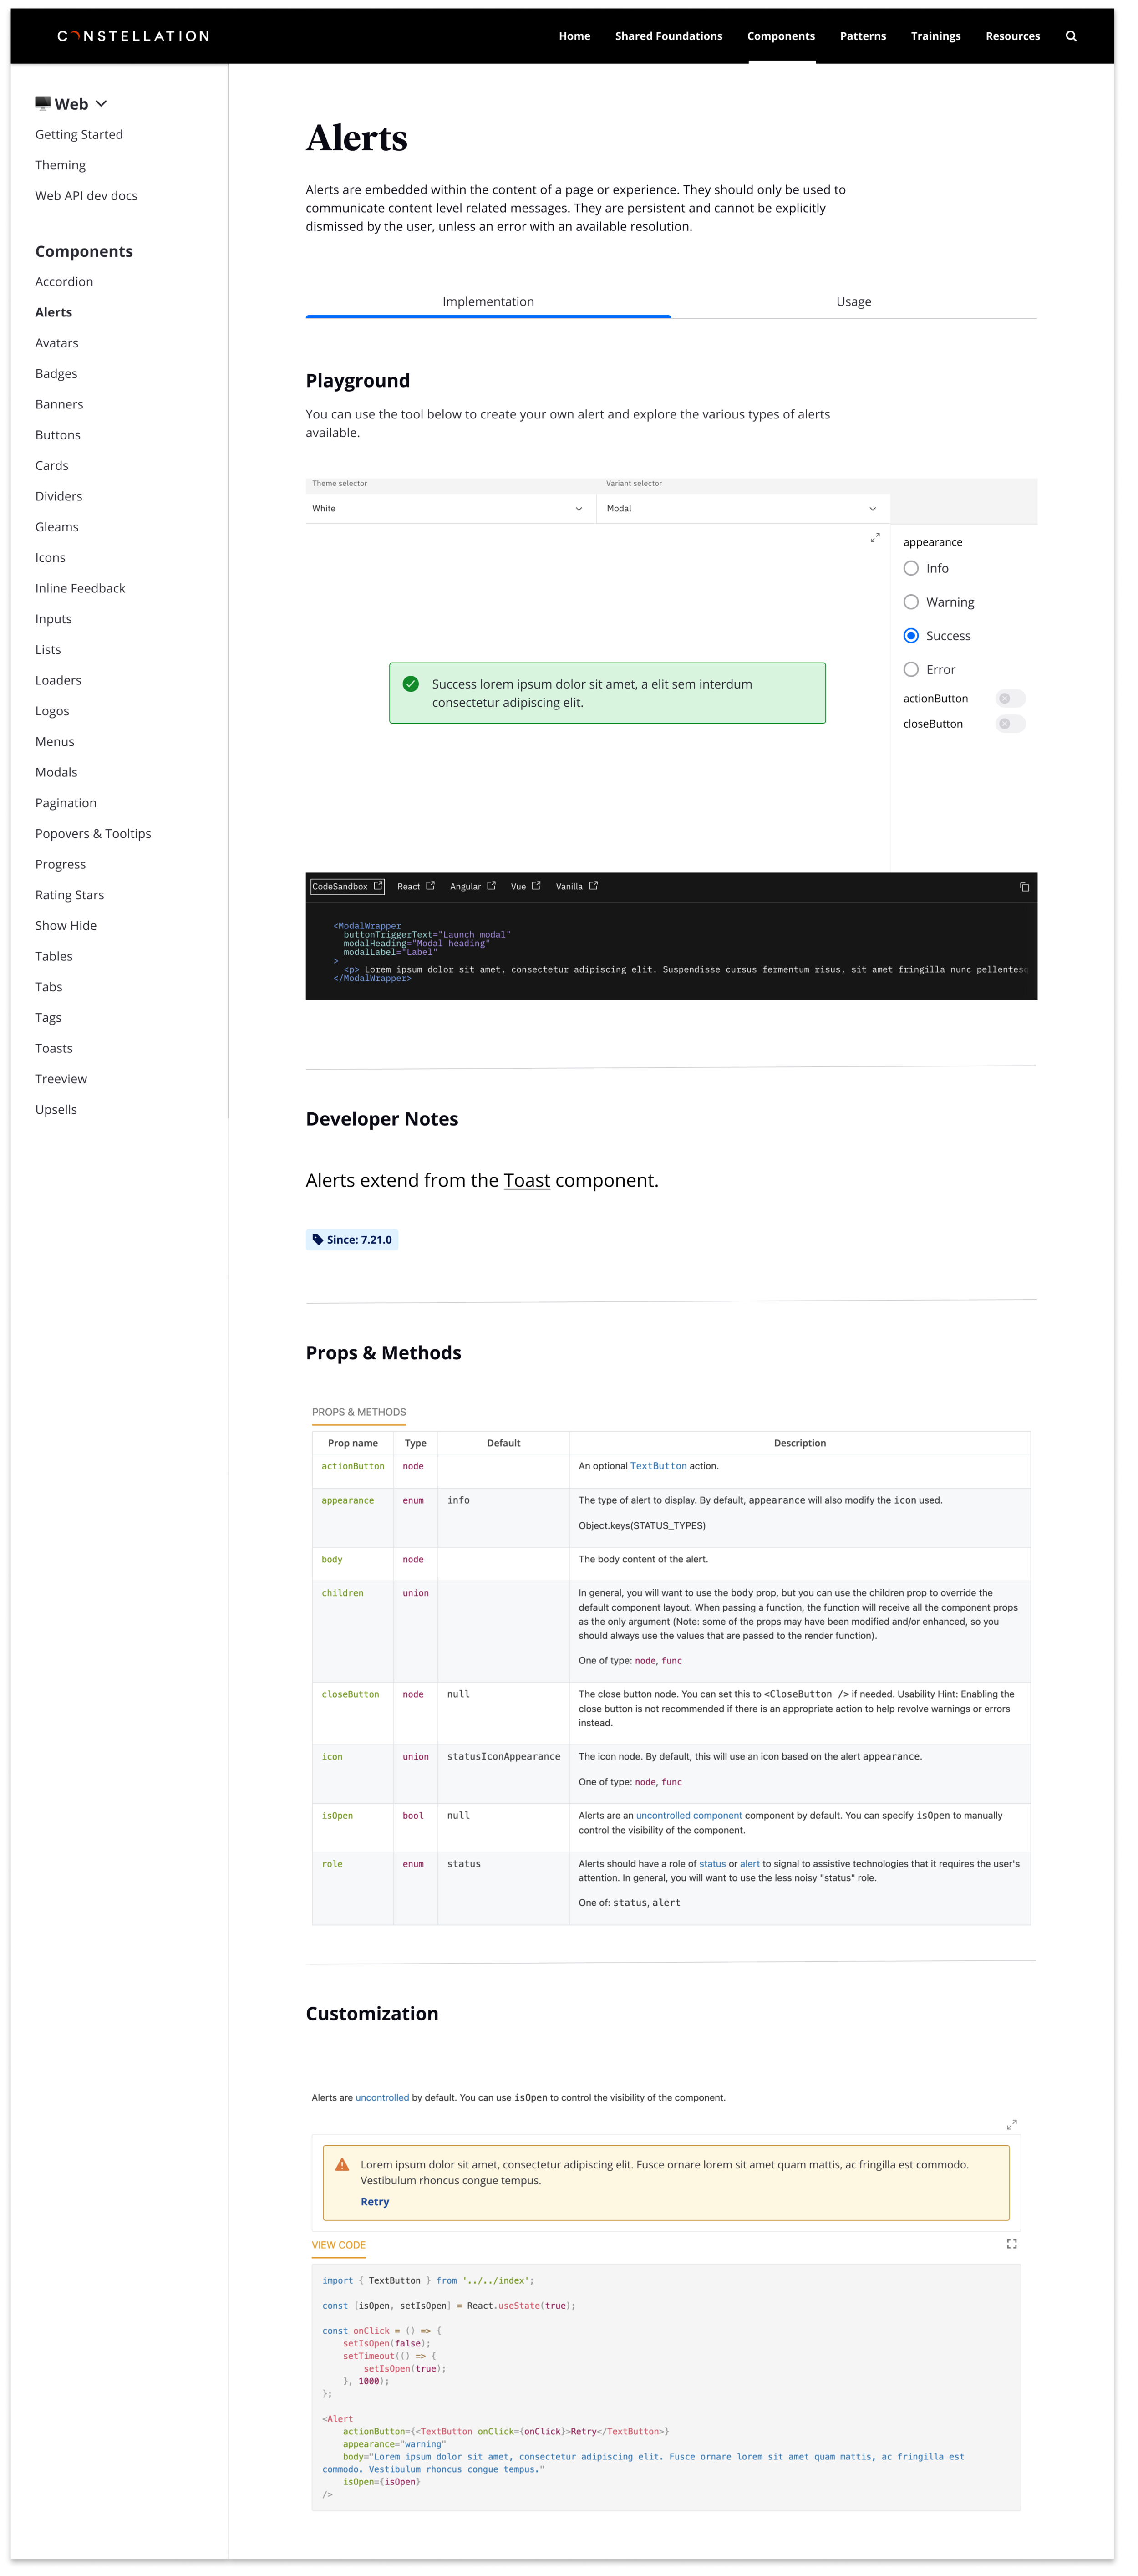Open the Vanilla example link
The image size is (1138, 2576).
pyautogui.click(x=576, y=886)
